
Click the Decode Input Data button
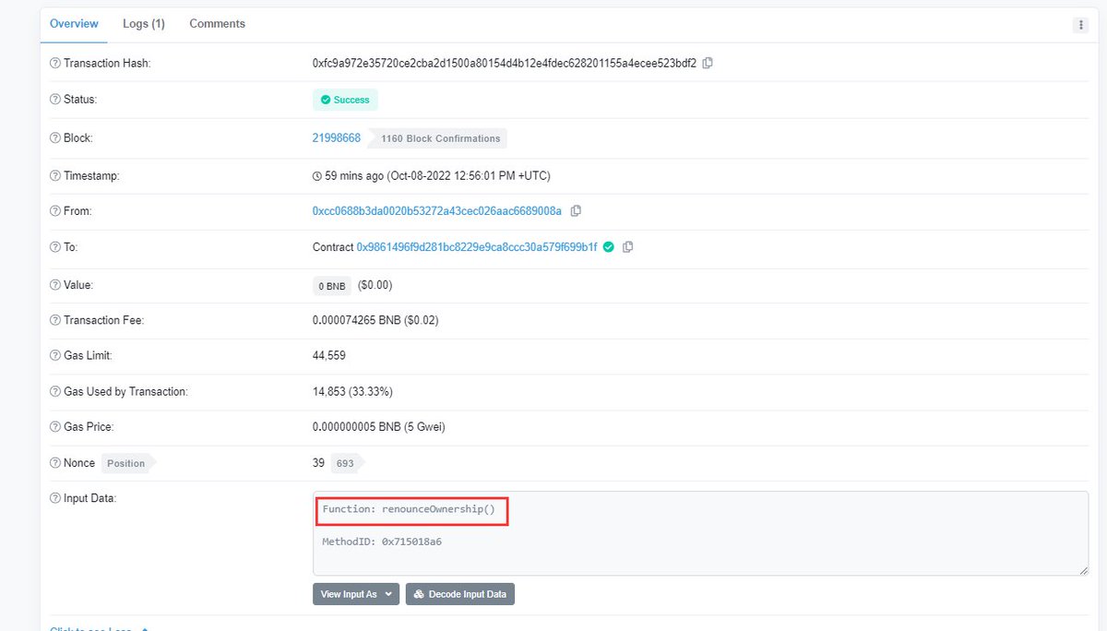[459, 593]
